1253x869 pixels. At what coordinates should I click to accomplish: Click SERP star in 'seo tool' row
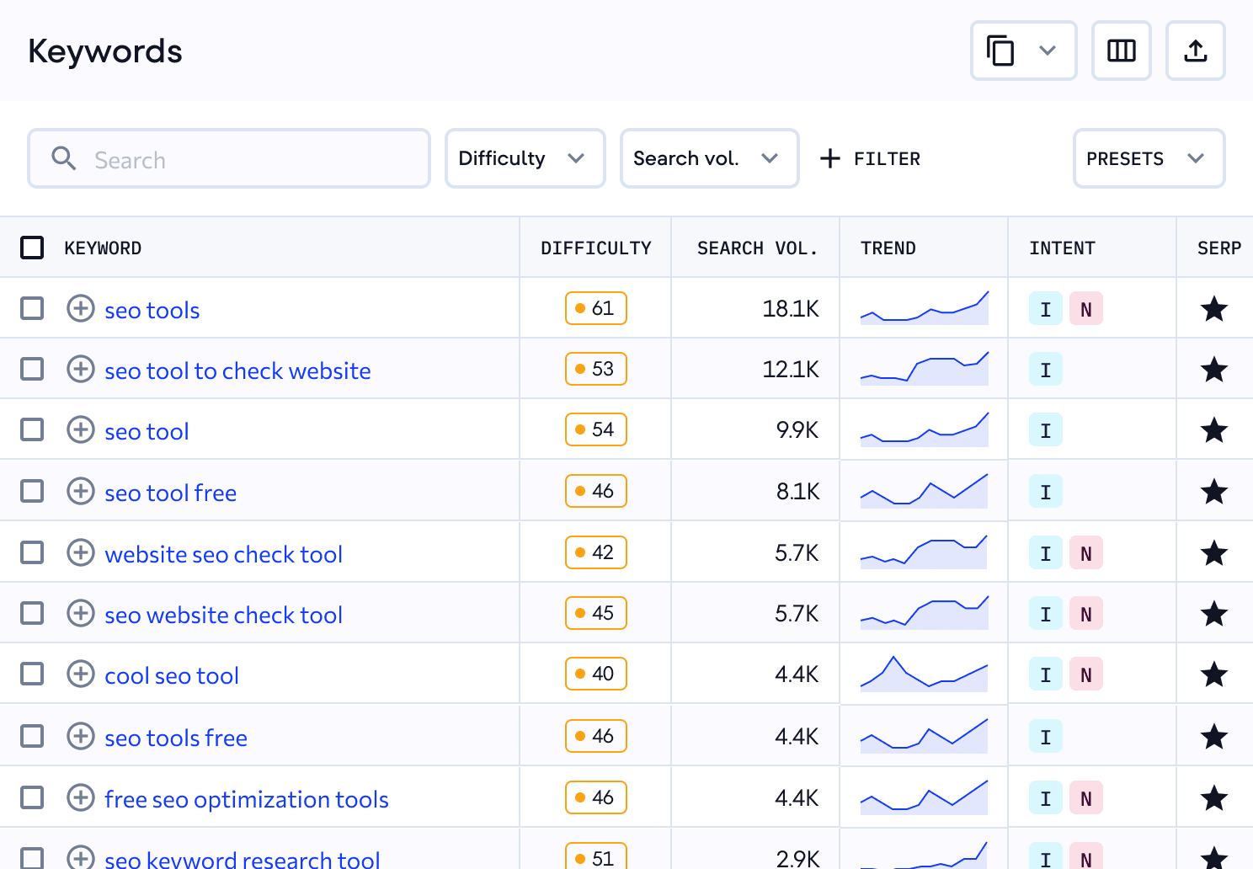coord(1214,430)
